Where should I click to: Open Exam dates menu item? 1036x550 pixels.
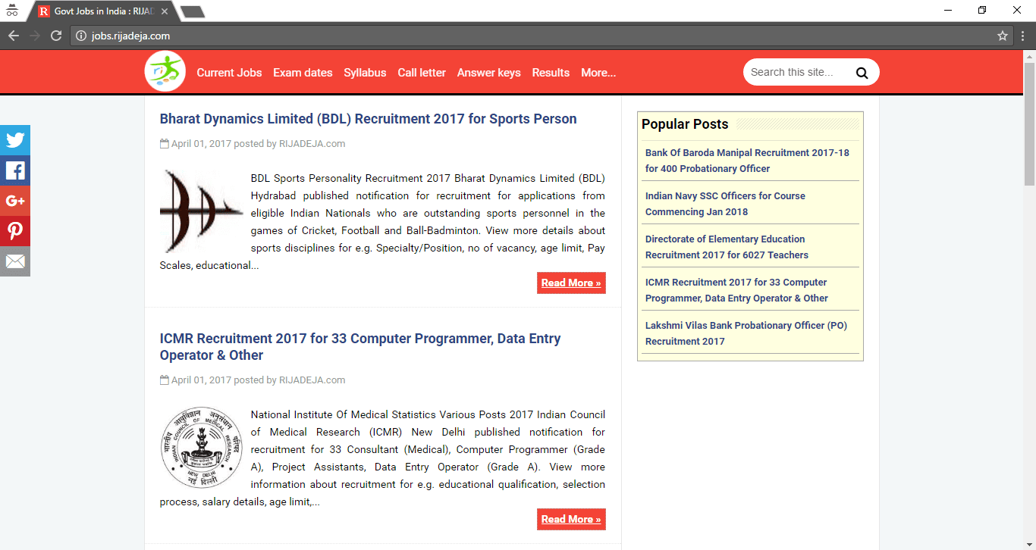[303, 73]
